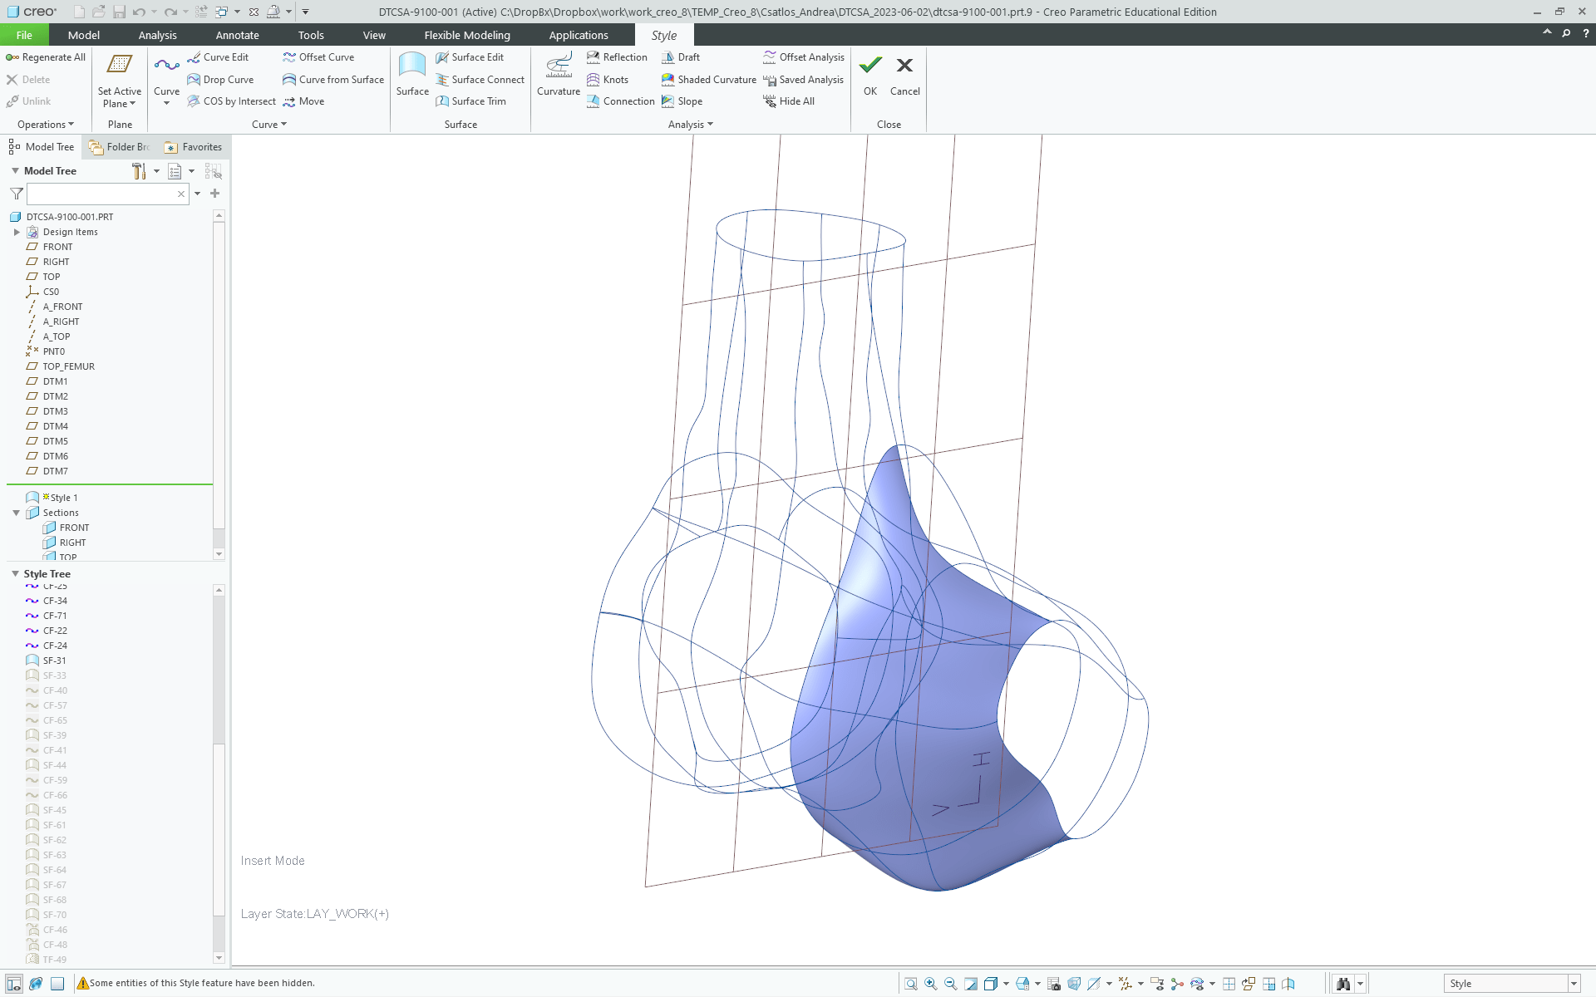1596x997 pixels.
Task: Click the model tree filter search field
Action: click(101, 194)
